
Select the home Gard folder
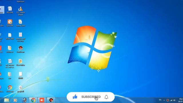(x=21, y=23)
